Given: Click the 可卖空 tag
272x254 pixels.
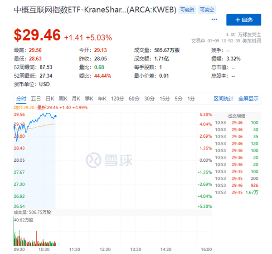Looking at the screenshot, I should tap(207, 10).
